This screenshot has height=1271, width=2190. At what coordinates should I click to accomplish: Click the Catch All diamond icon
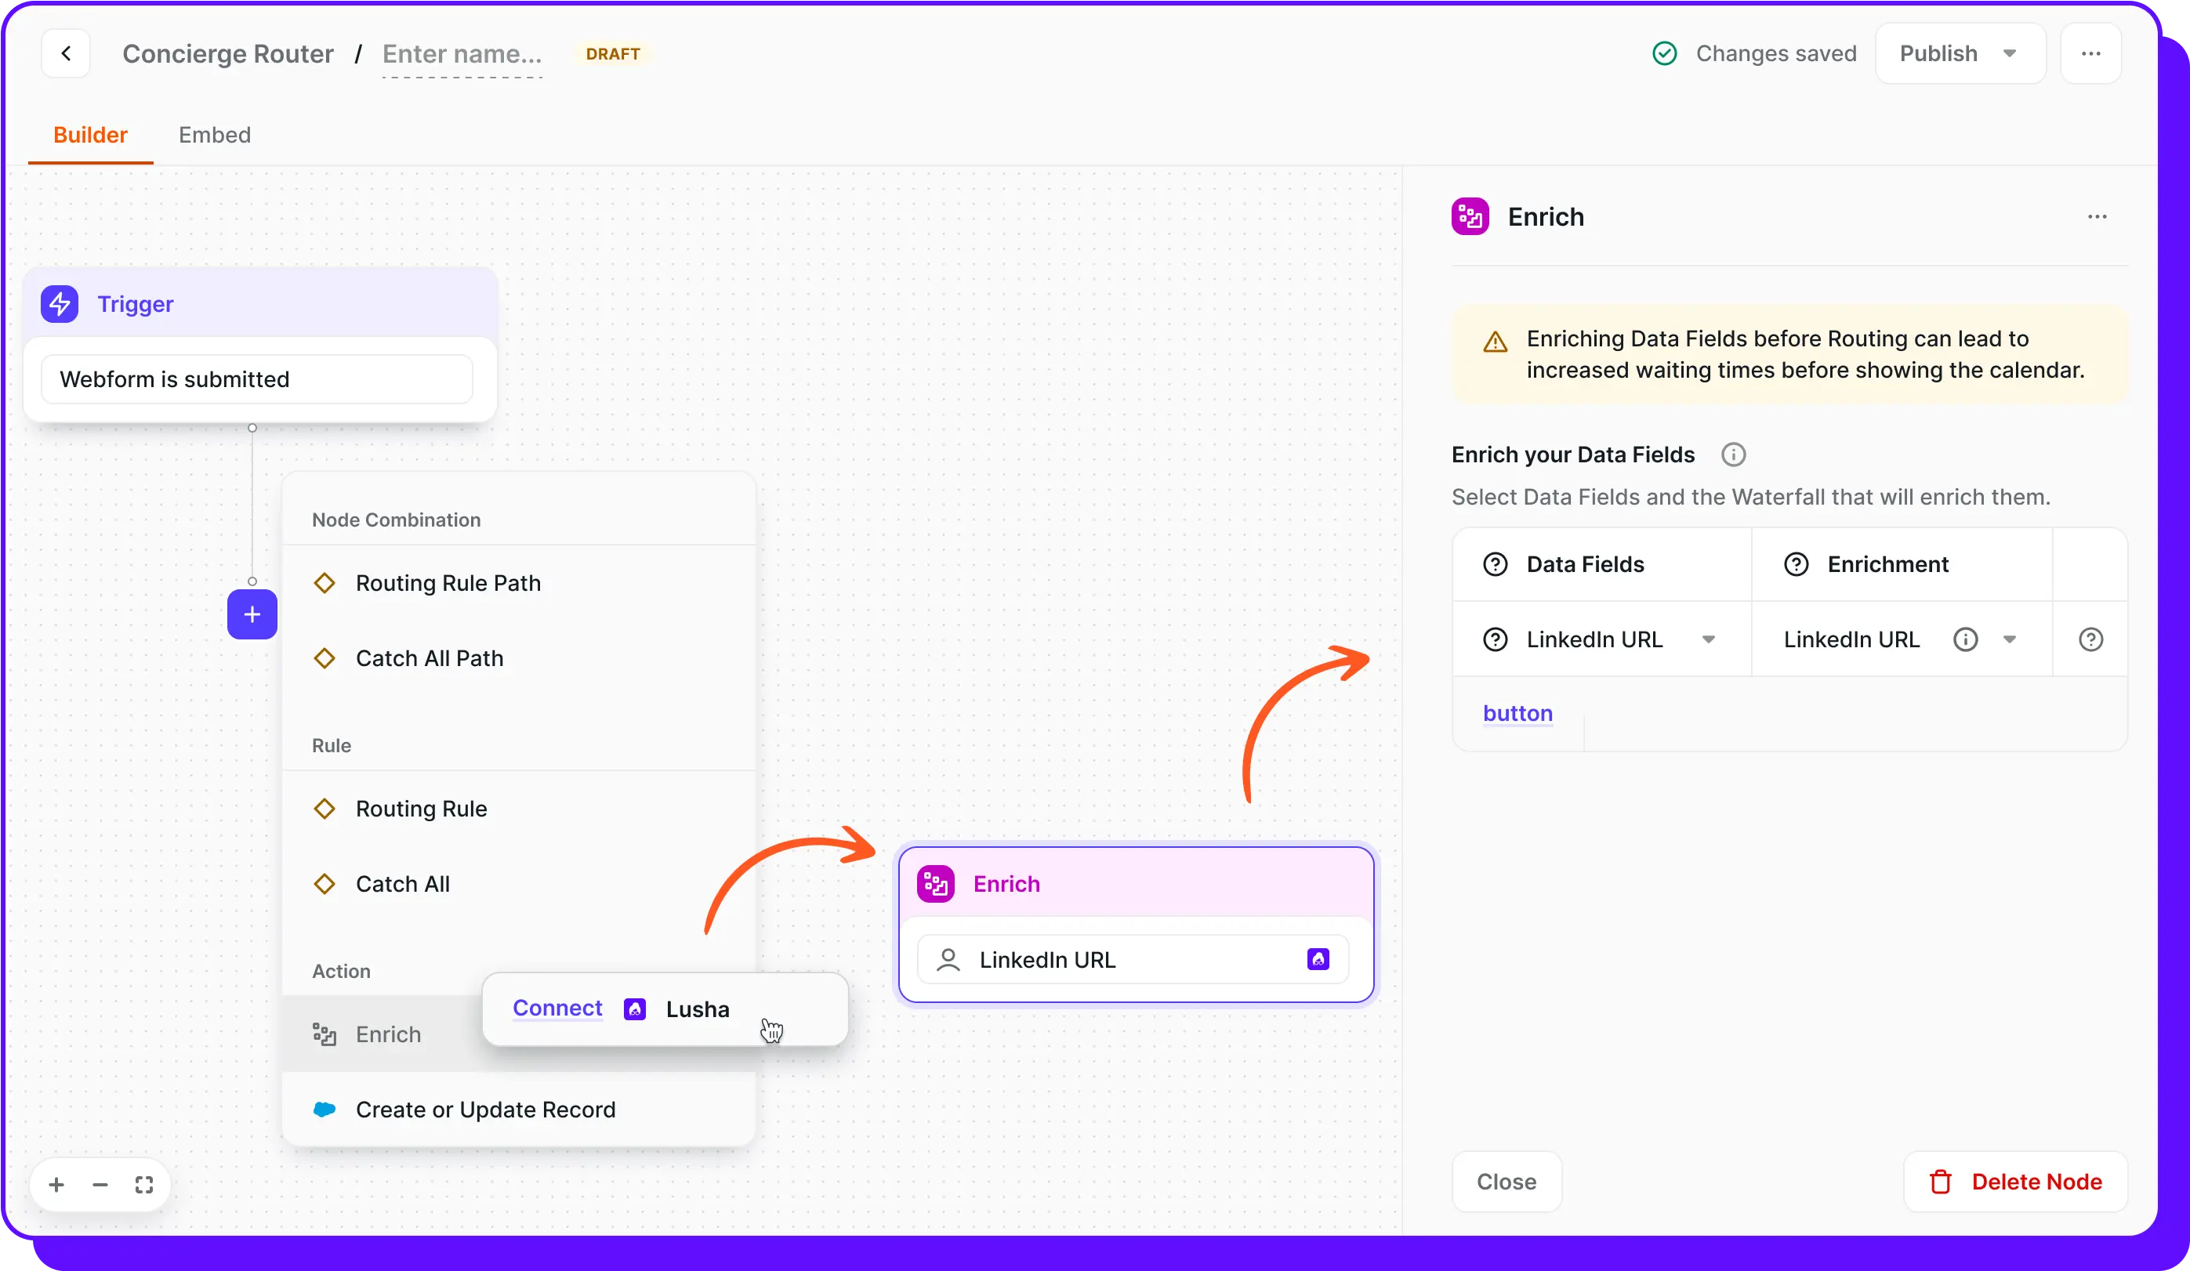325,885
